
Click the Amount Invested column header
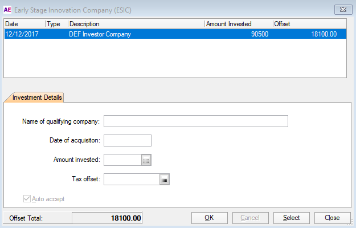pos(238,24)
